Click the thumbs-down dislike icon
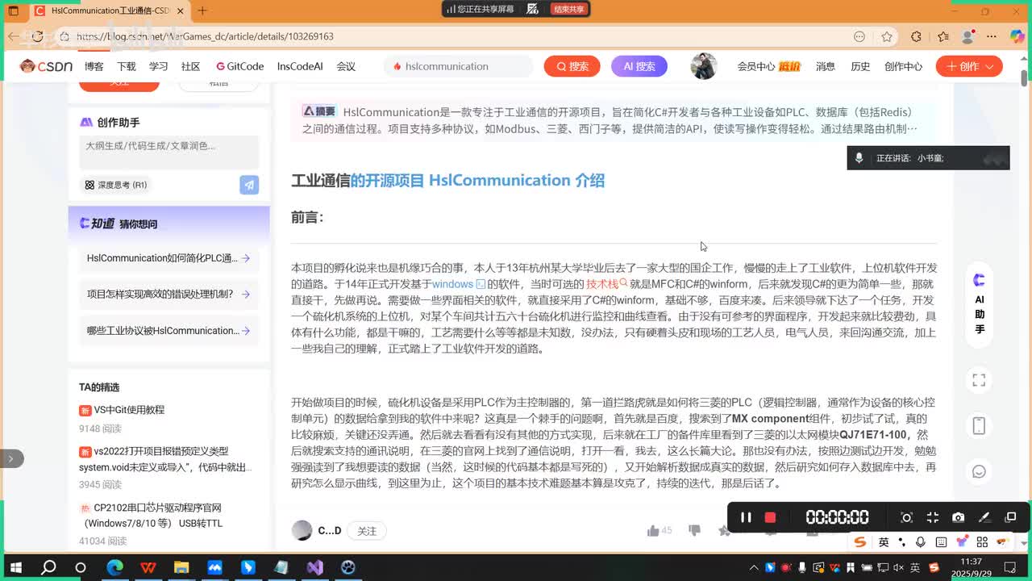1032x581 pixels. pyautogui.click(x=694, y=530)
